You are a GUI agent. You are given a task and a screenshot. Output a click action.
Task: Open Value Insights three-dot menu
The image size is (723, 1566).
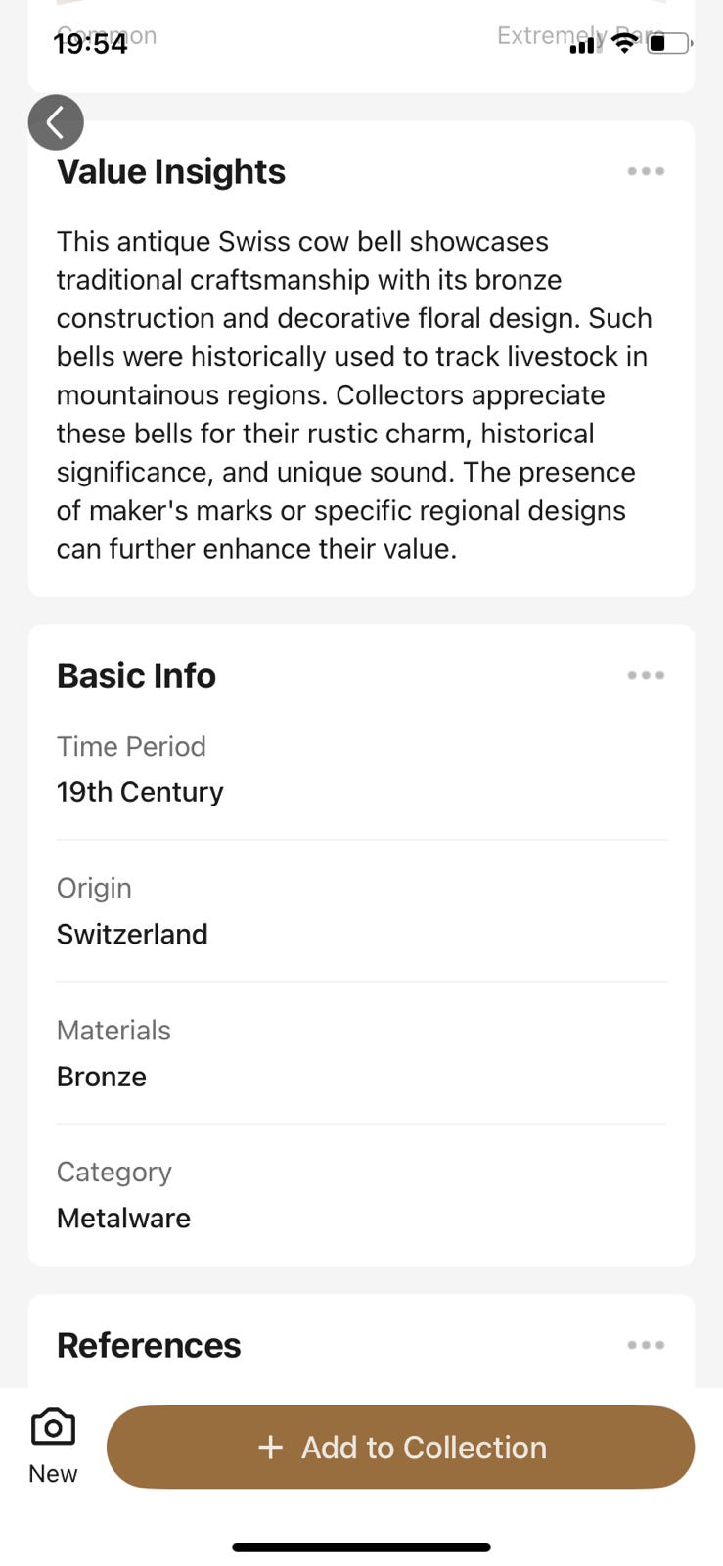point(646,171)
